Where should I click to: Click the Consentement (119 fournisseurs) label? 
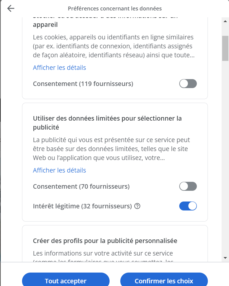[x=83, y=84]
